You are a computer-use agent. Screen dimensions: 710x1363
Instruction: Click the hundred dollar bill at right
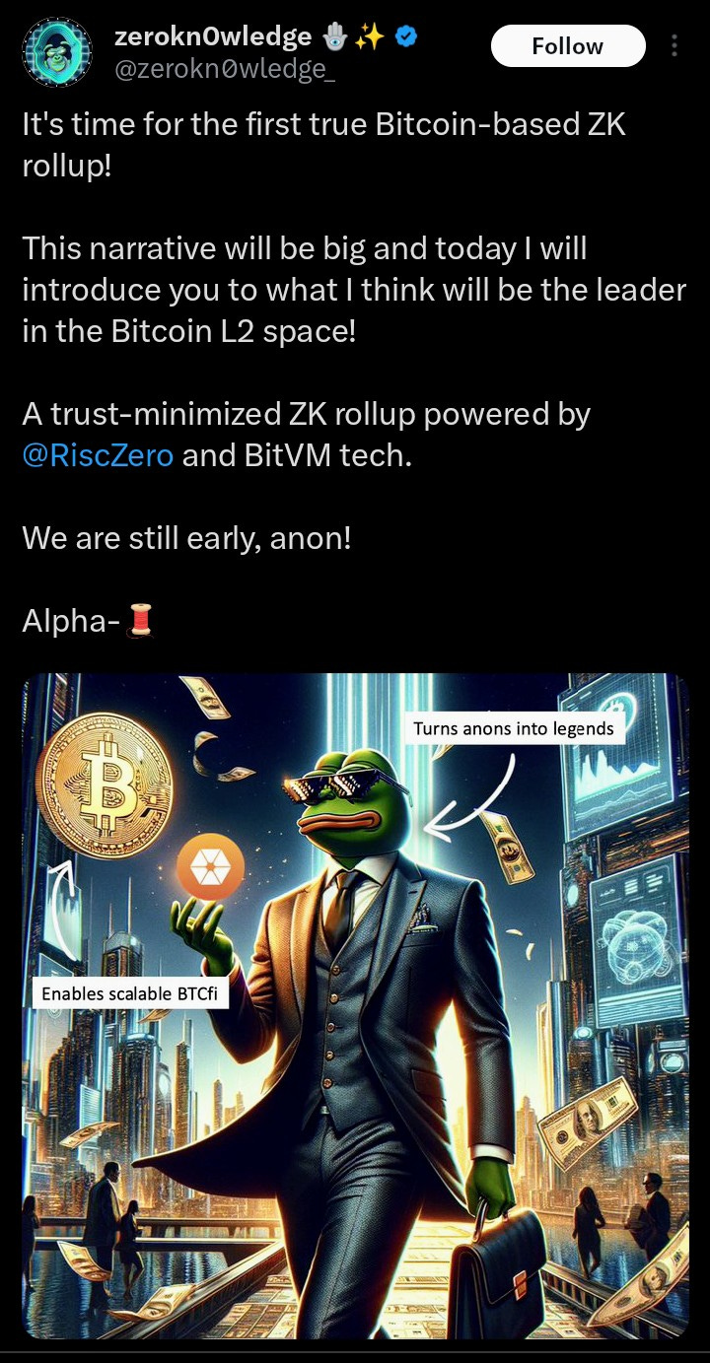pyautogui.click(x=590, y=1121)
